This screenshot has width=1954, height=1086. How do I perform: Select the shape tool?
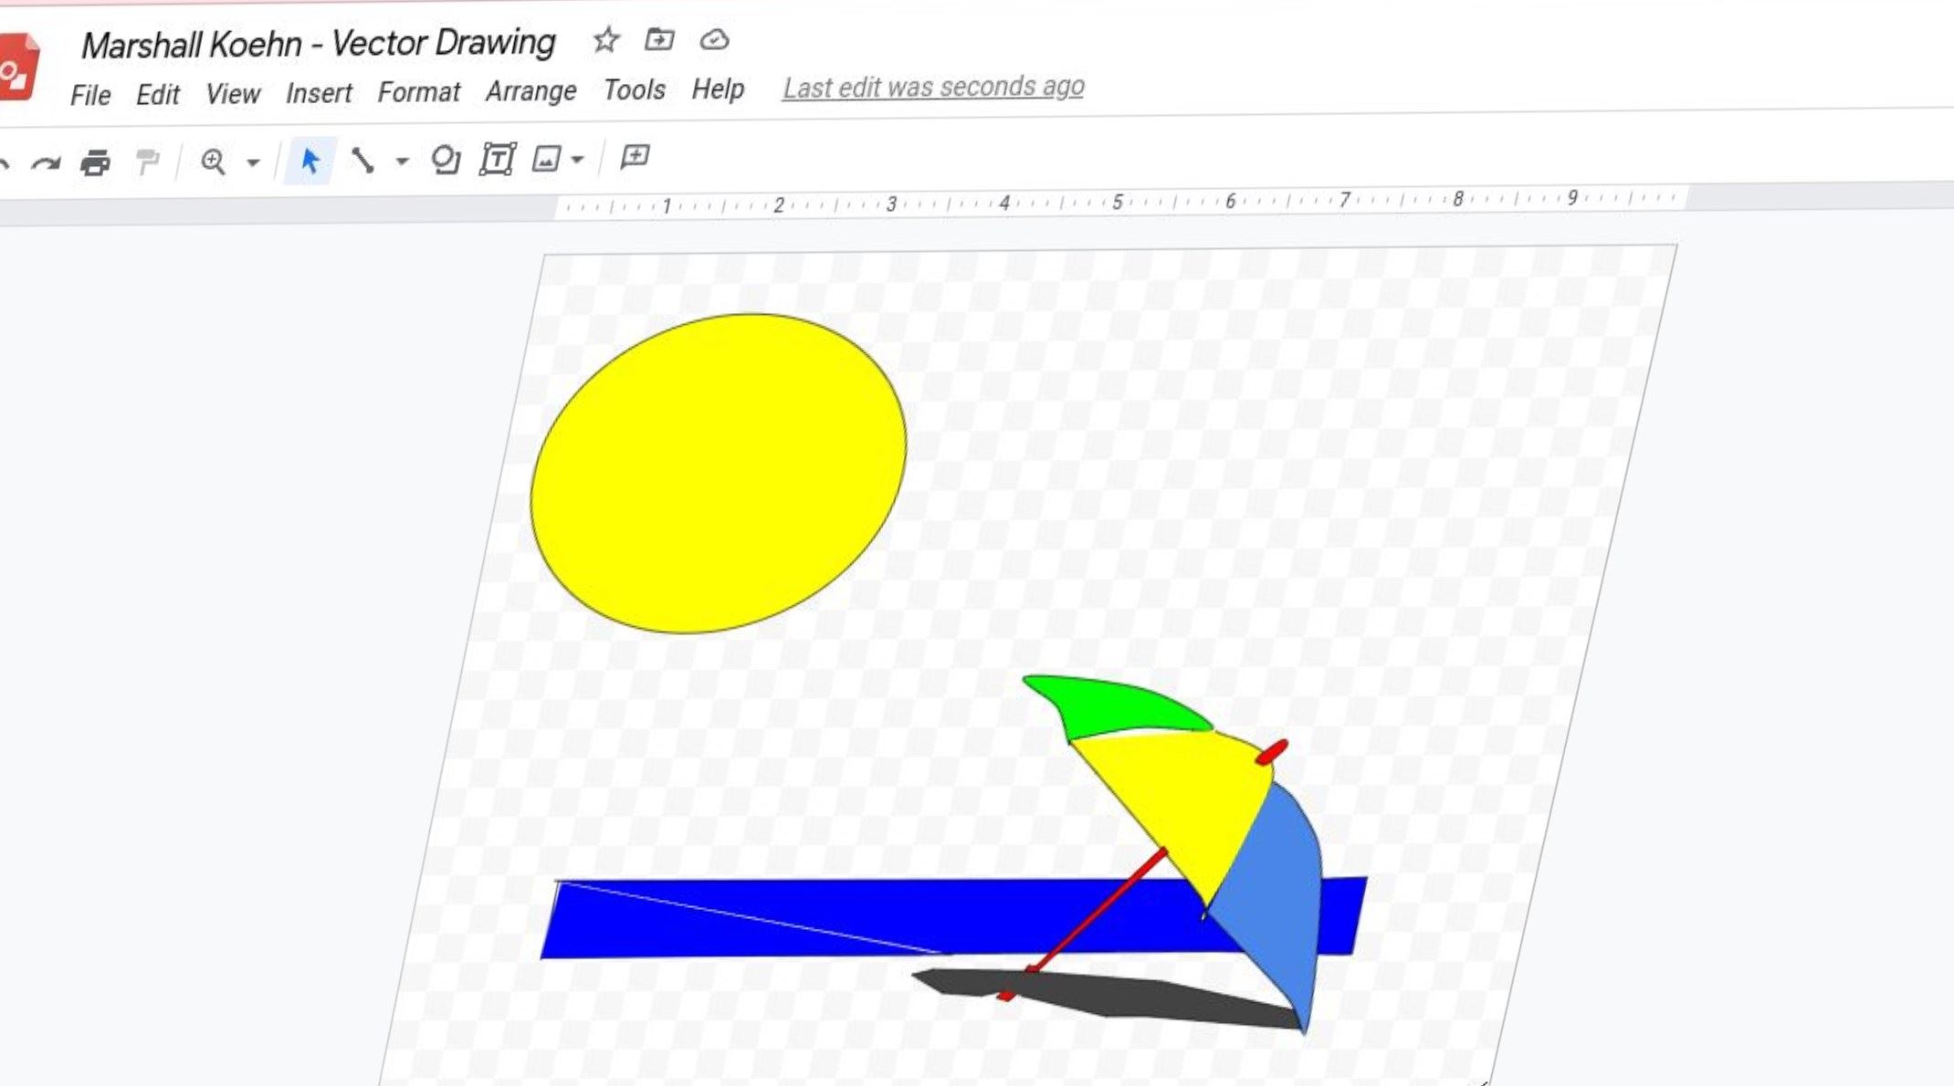click(x=445, y=160)
